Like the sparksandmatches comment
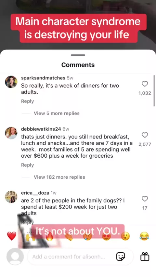The width and height of the screenshot is (156, 277). click(145, 84)
